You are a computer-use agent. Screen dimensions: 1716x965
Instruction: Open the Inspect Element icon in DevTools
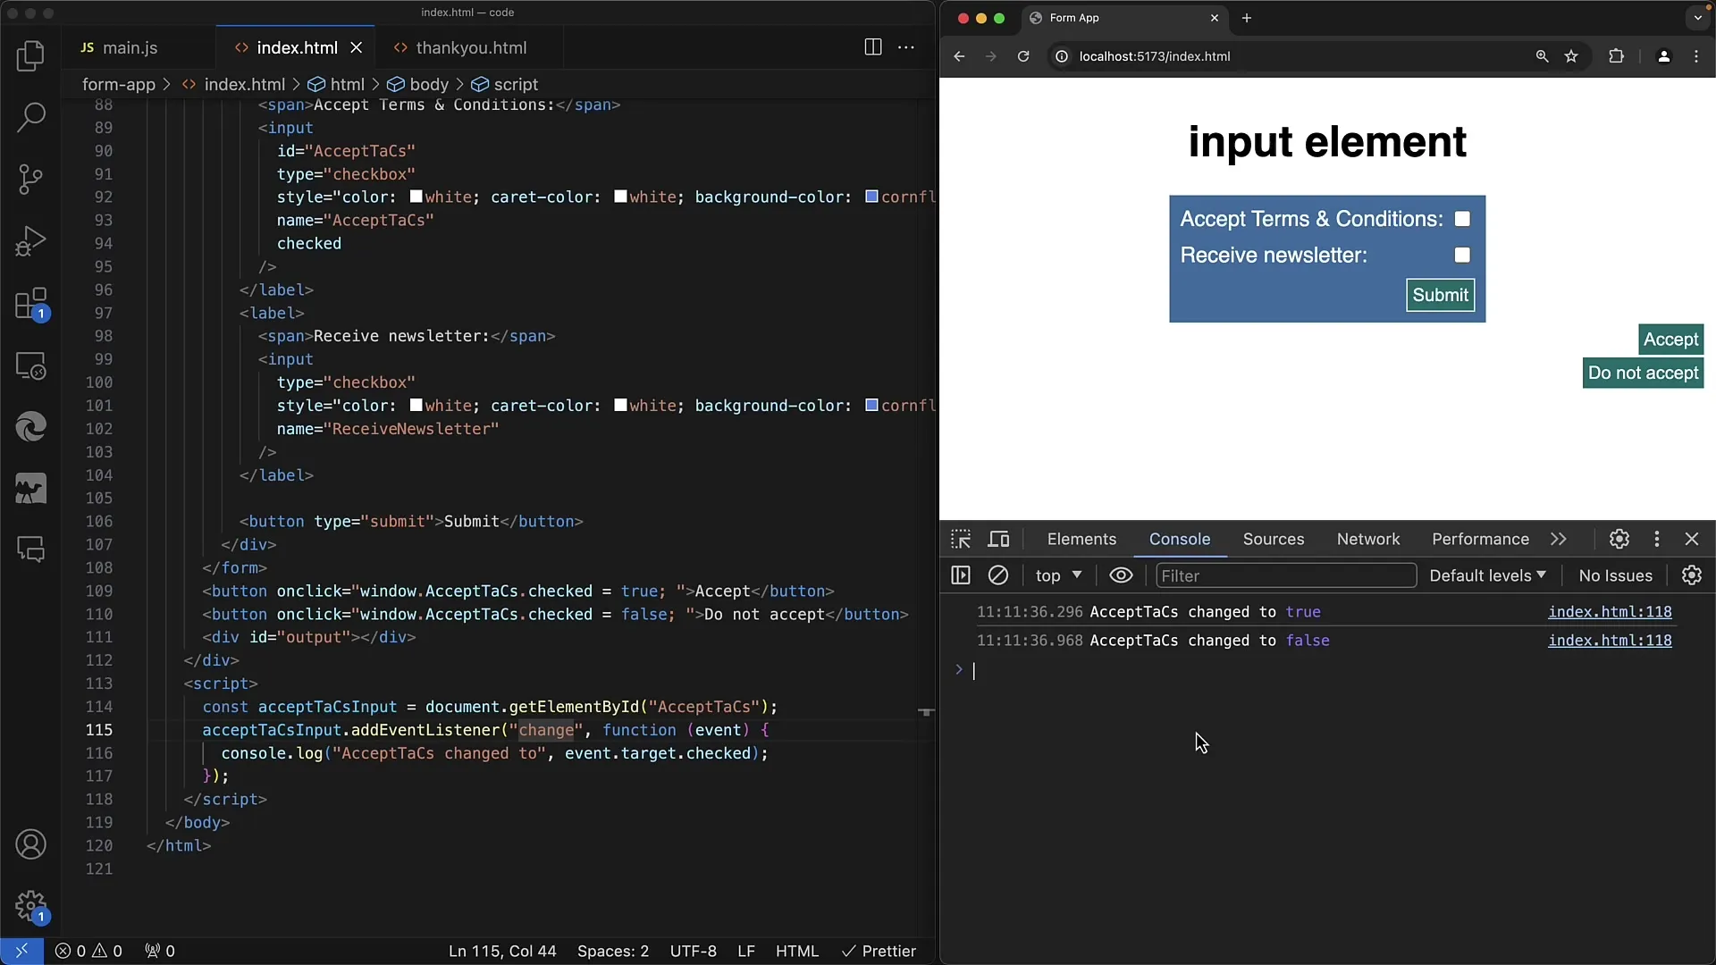click(961, 539)
